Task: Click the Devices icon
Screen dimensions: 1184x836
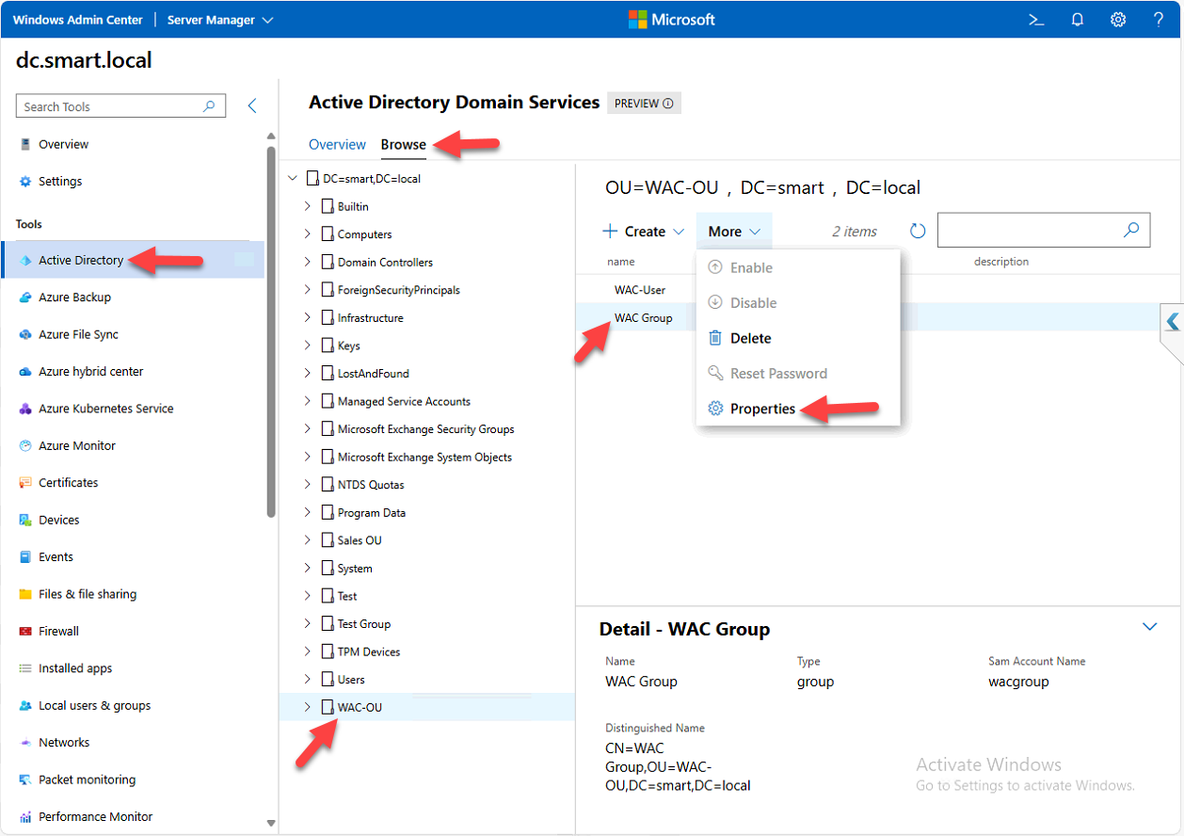Action: coord(25,520)
